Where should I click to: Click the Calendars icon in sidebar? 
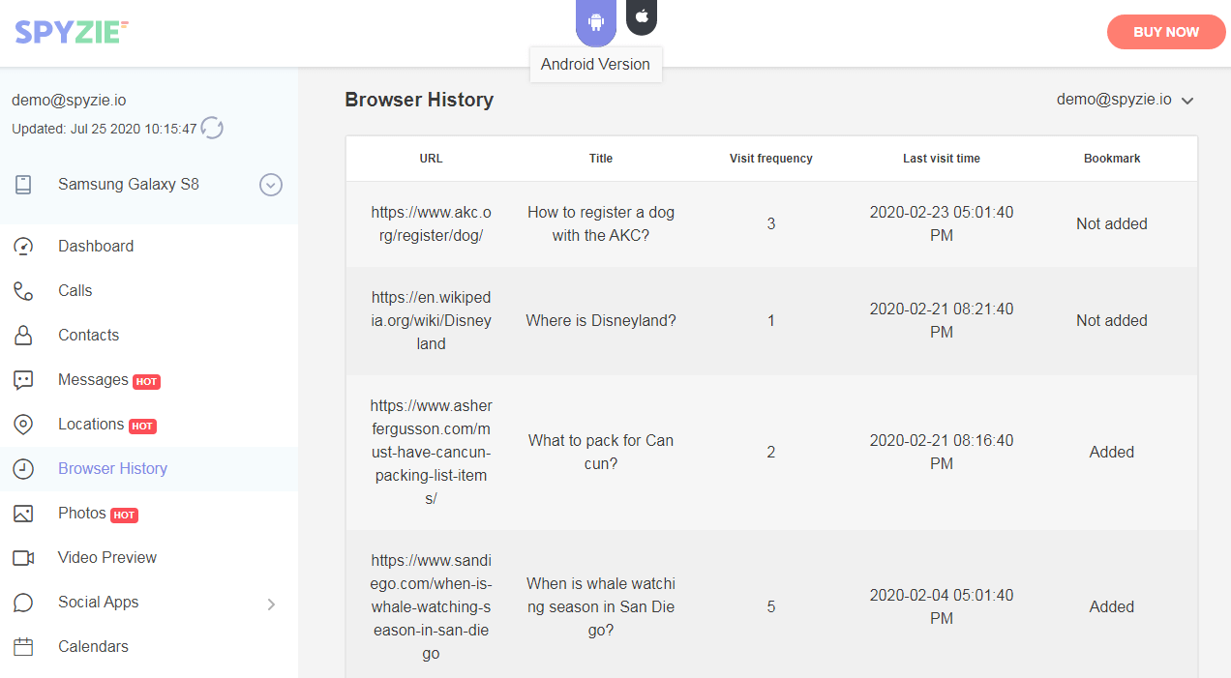[x=23, y=646]
